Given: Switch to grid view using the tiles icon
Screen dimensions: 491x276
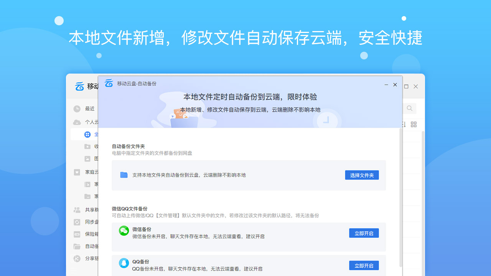Looking at the screenshot, I should pos(414,124).
